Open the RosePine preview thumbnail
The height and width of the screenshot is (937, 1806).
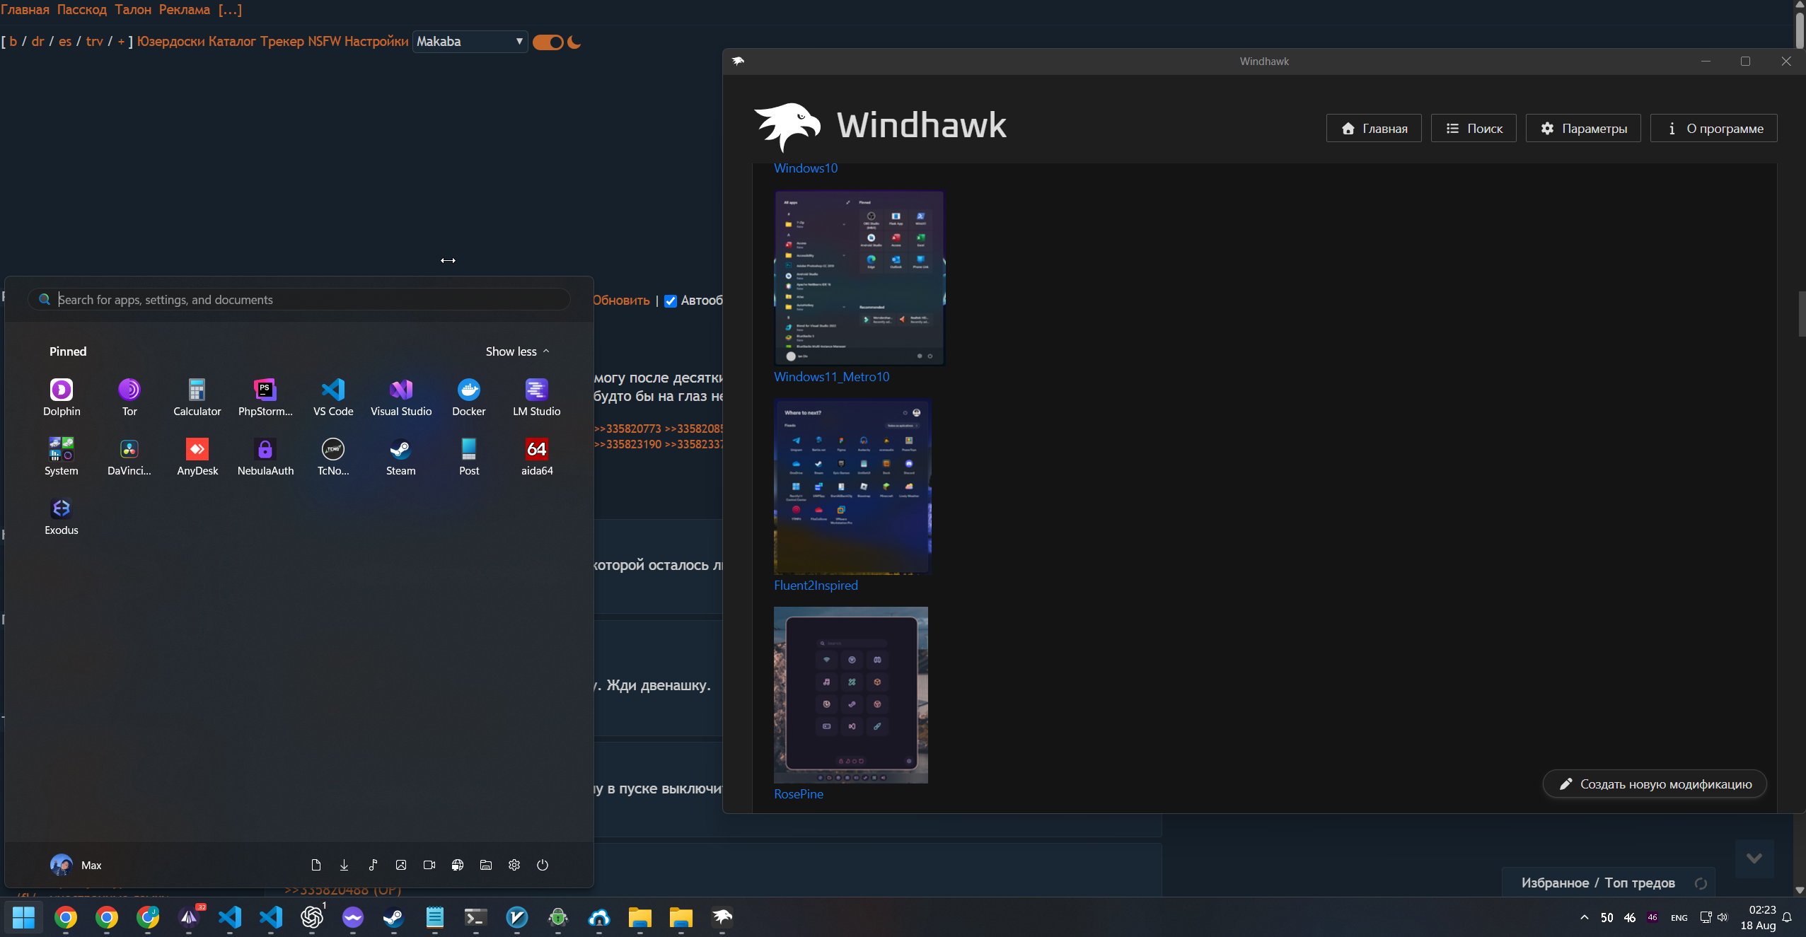(851, 695)
